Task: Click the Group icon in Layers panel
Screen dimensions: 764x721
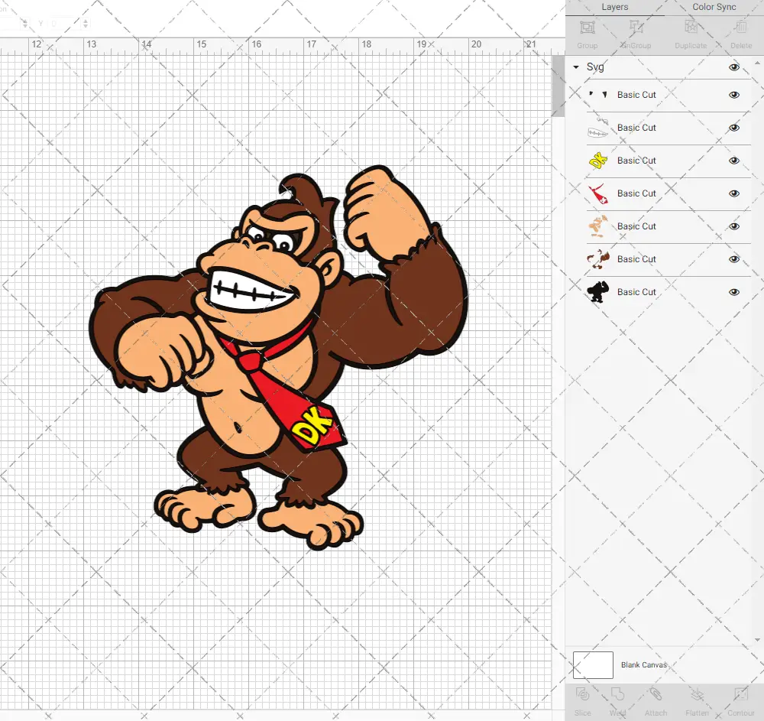Action: coord(587,28)
